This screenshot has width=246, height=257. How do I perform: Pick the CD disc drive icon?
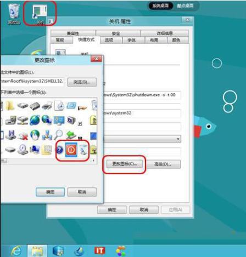tap(23, 150)
